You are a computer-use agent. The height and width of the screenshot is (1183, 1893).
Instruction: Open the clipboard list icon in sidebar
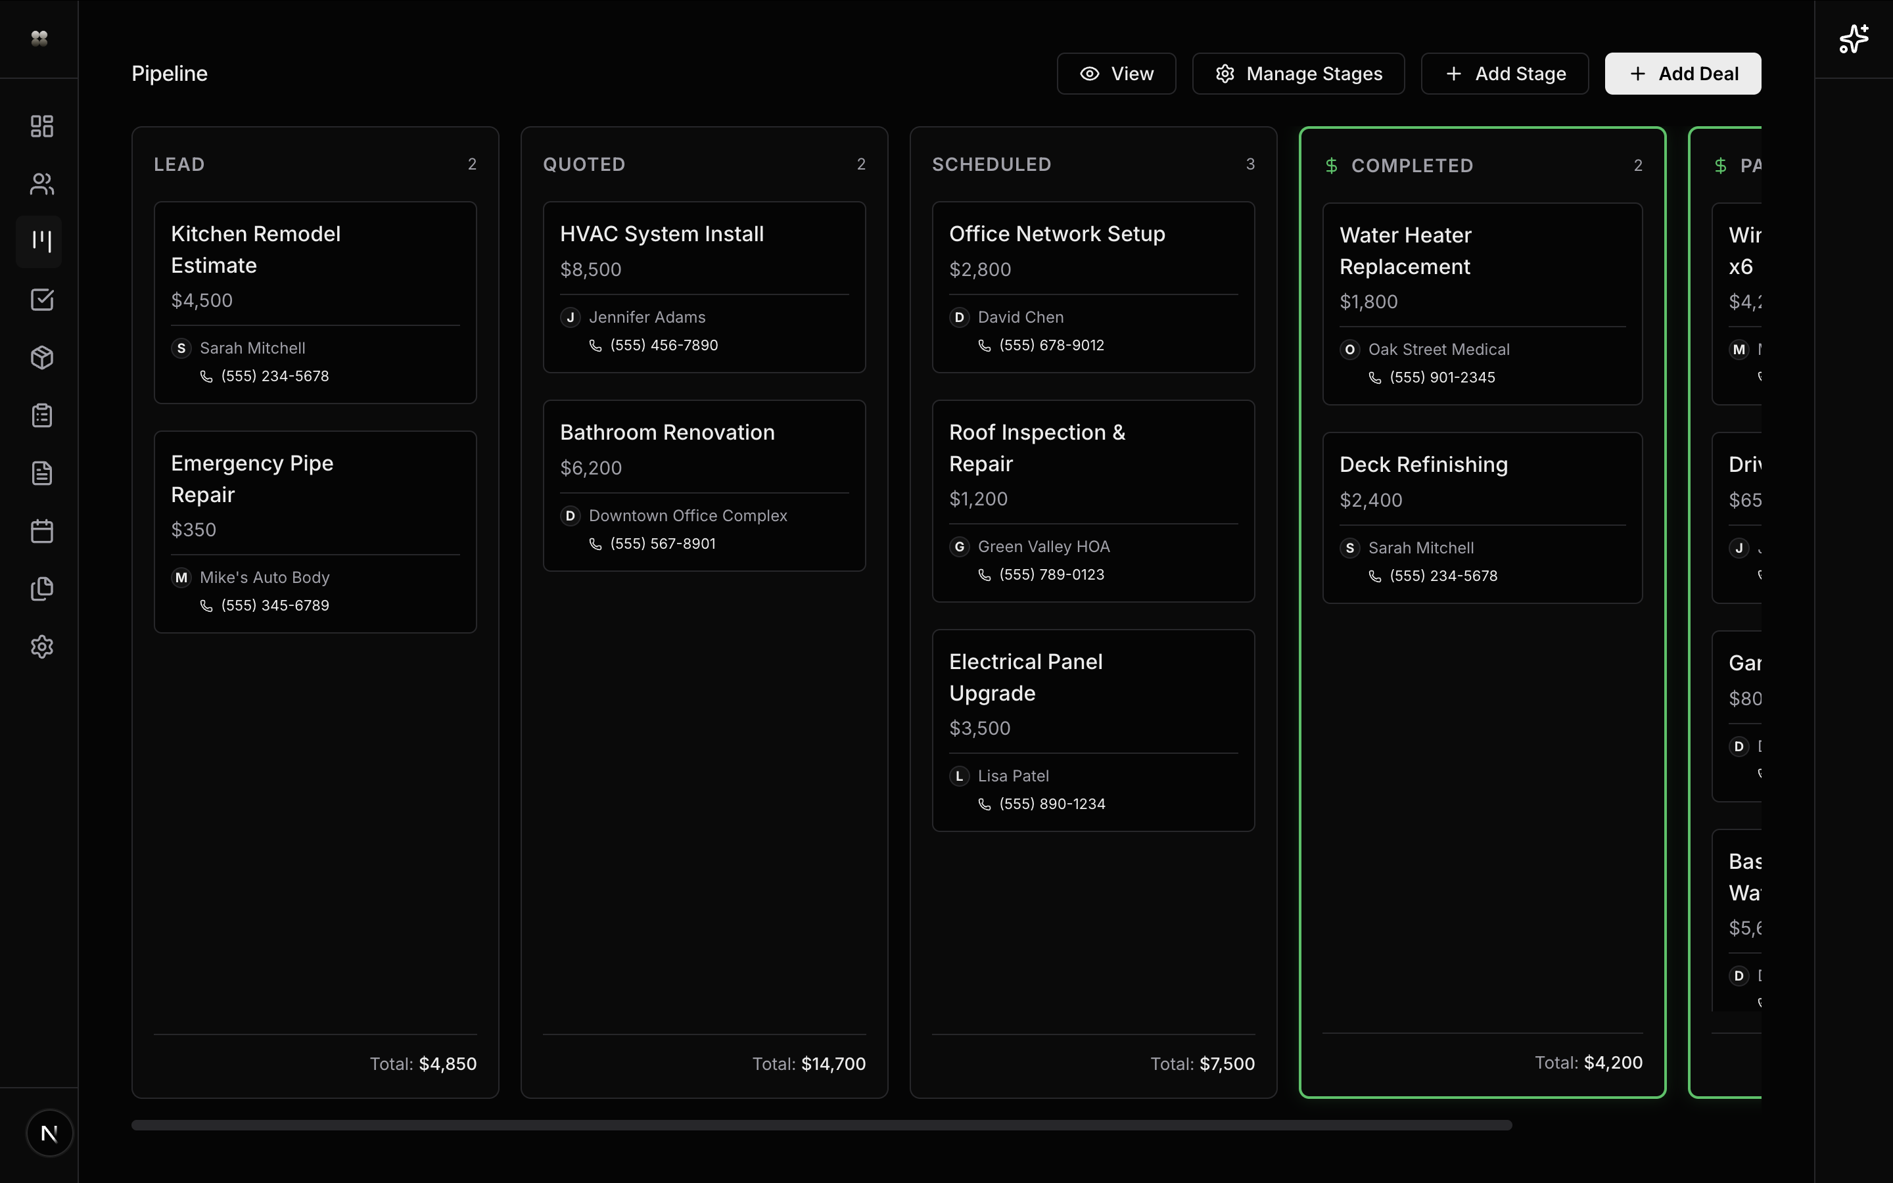pyautogui.click(x=41, y=415)
